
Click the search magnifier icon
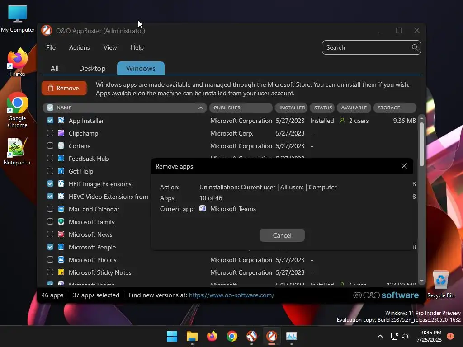415,47
